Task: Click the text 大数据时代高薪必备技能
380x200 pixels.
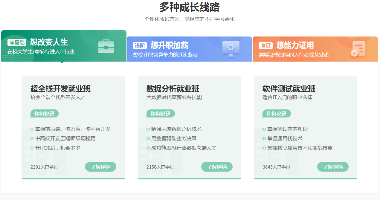Action: [x=174, y=98]
